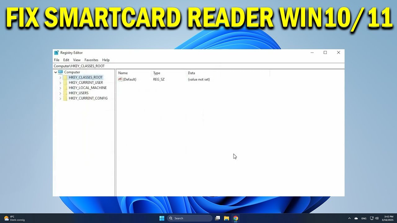Select the HKEY_USERS key
The image size is (397, 223).
click(78, 93)
